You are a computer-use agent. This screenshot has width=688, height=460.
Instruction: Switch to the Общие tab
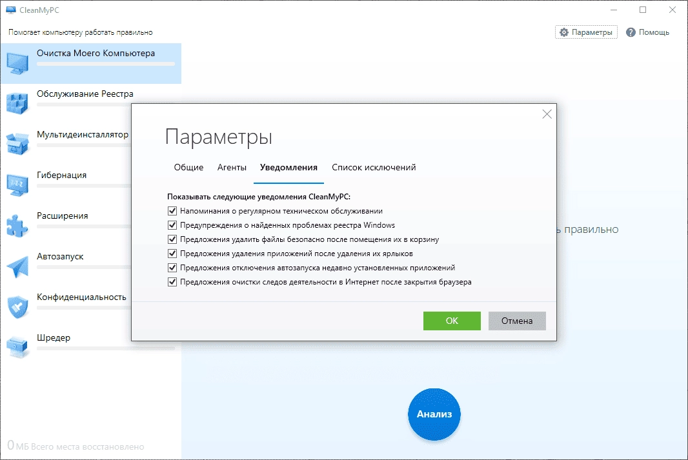point(188,168)
